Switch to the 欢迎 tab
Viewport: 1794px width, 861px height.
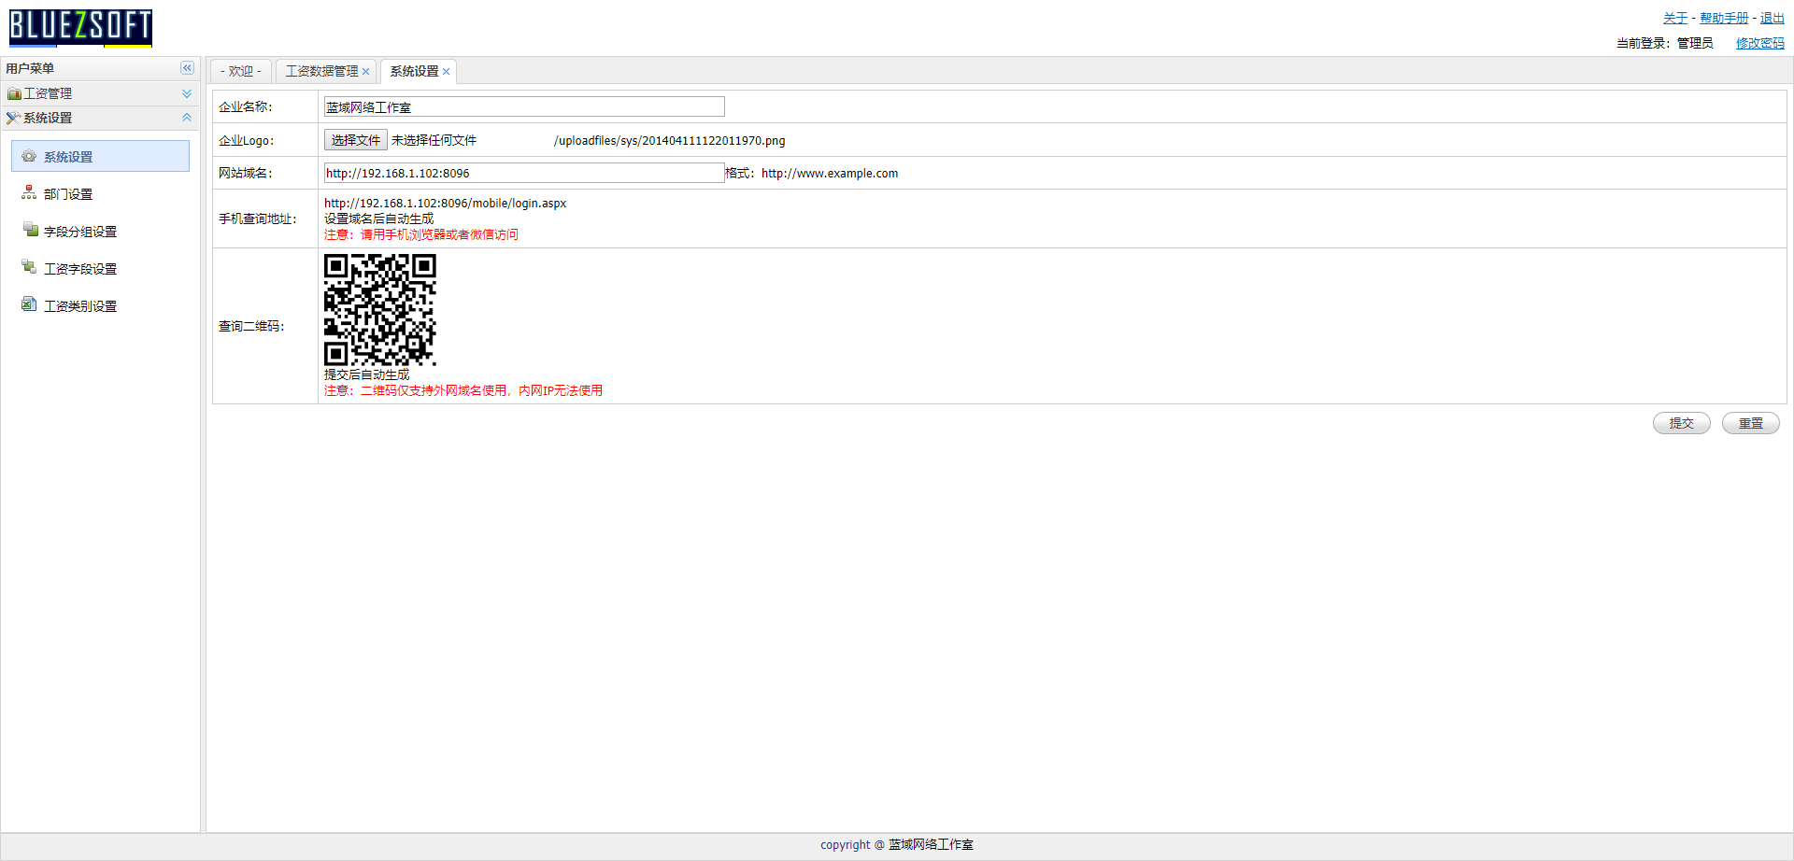[x=241, y=72]
